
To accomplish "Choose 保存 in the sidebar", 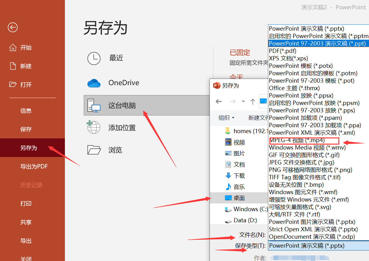I will pos(26,129).
